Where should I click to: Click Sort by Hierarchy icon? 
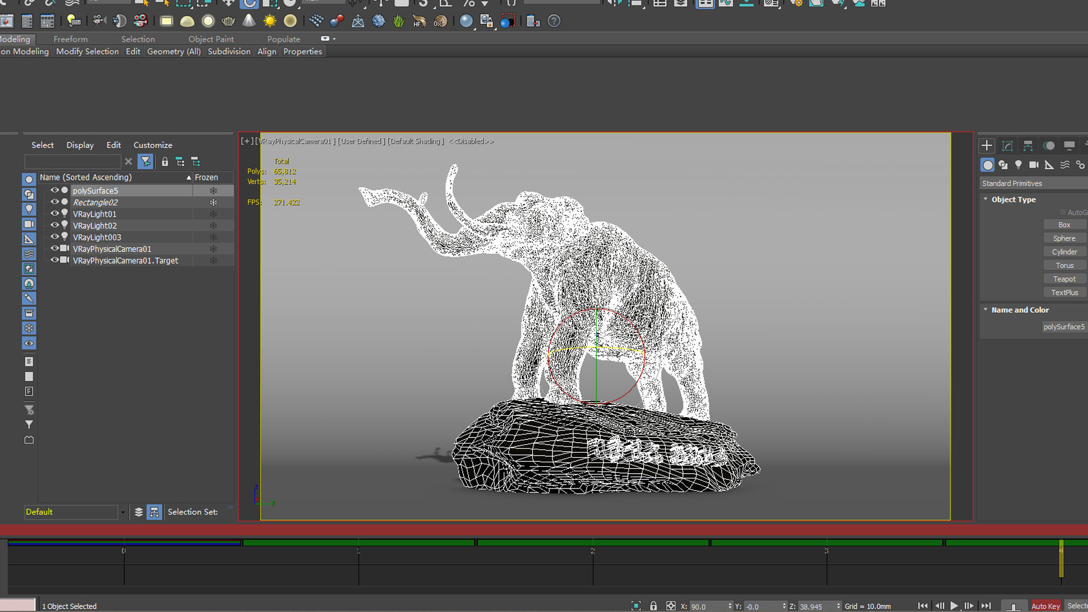point(154,512)
